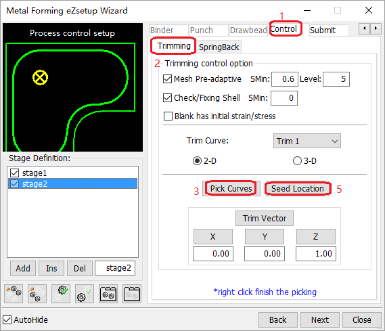Select the Trimming sub-tab
This screenshot has height=331, width=385.
174,46
